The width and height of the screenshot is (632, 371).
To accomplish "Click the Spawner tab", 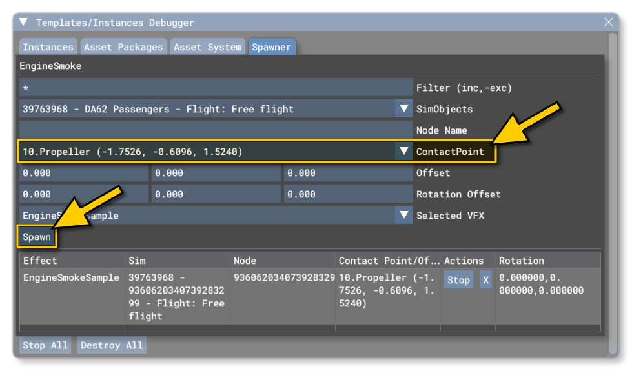I will (x=271, y=47).
